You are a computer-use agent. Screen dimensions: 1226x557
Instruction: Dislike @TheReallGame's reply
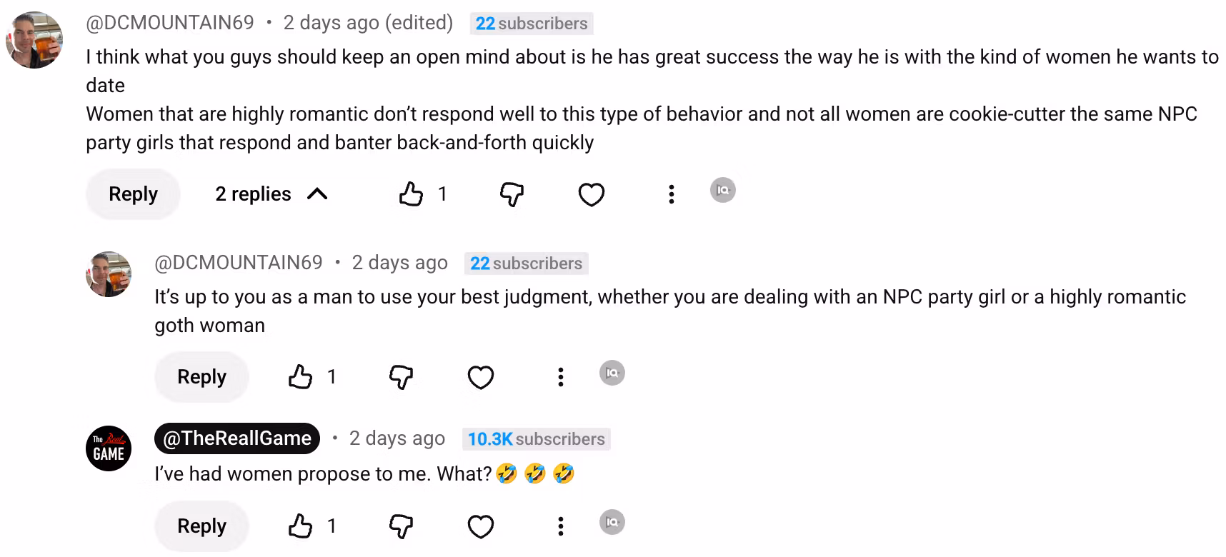pos(401,526)
